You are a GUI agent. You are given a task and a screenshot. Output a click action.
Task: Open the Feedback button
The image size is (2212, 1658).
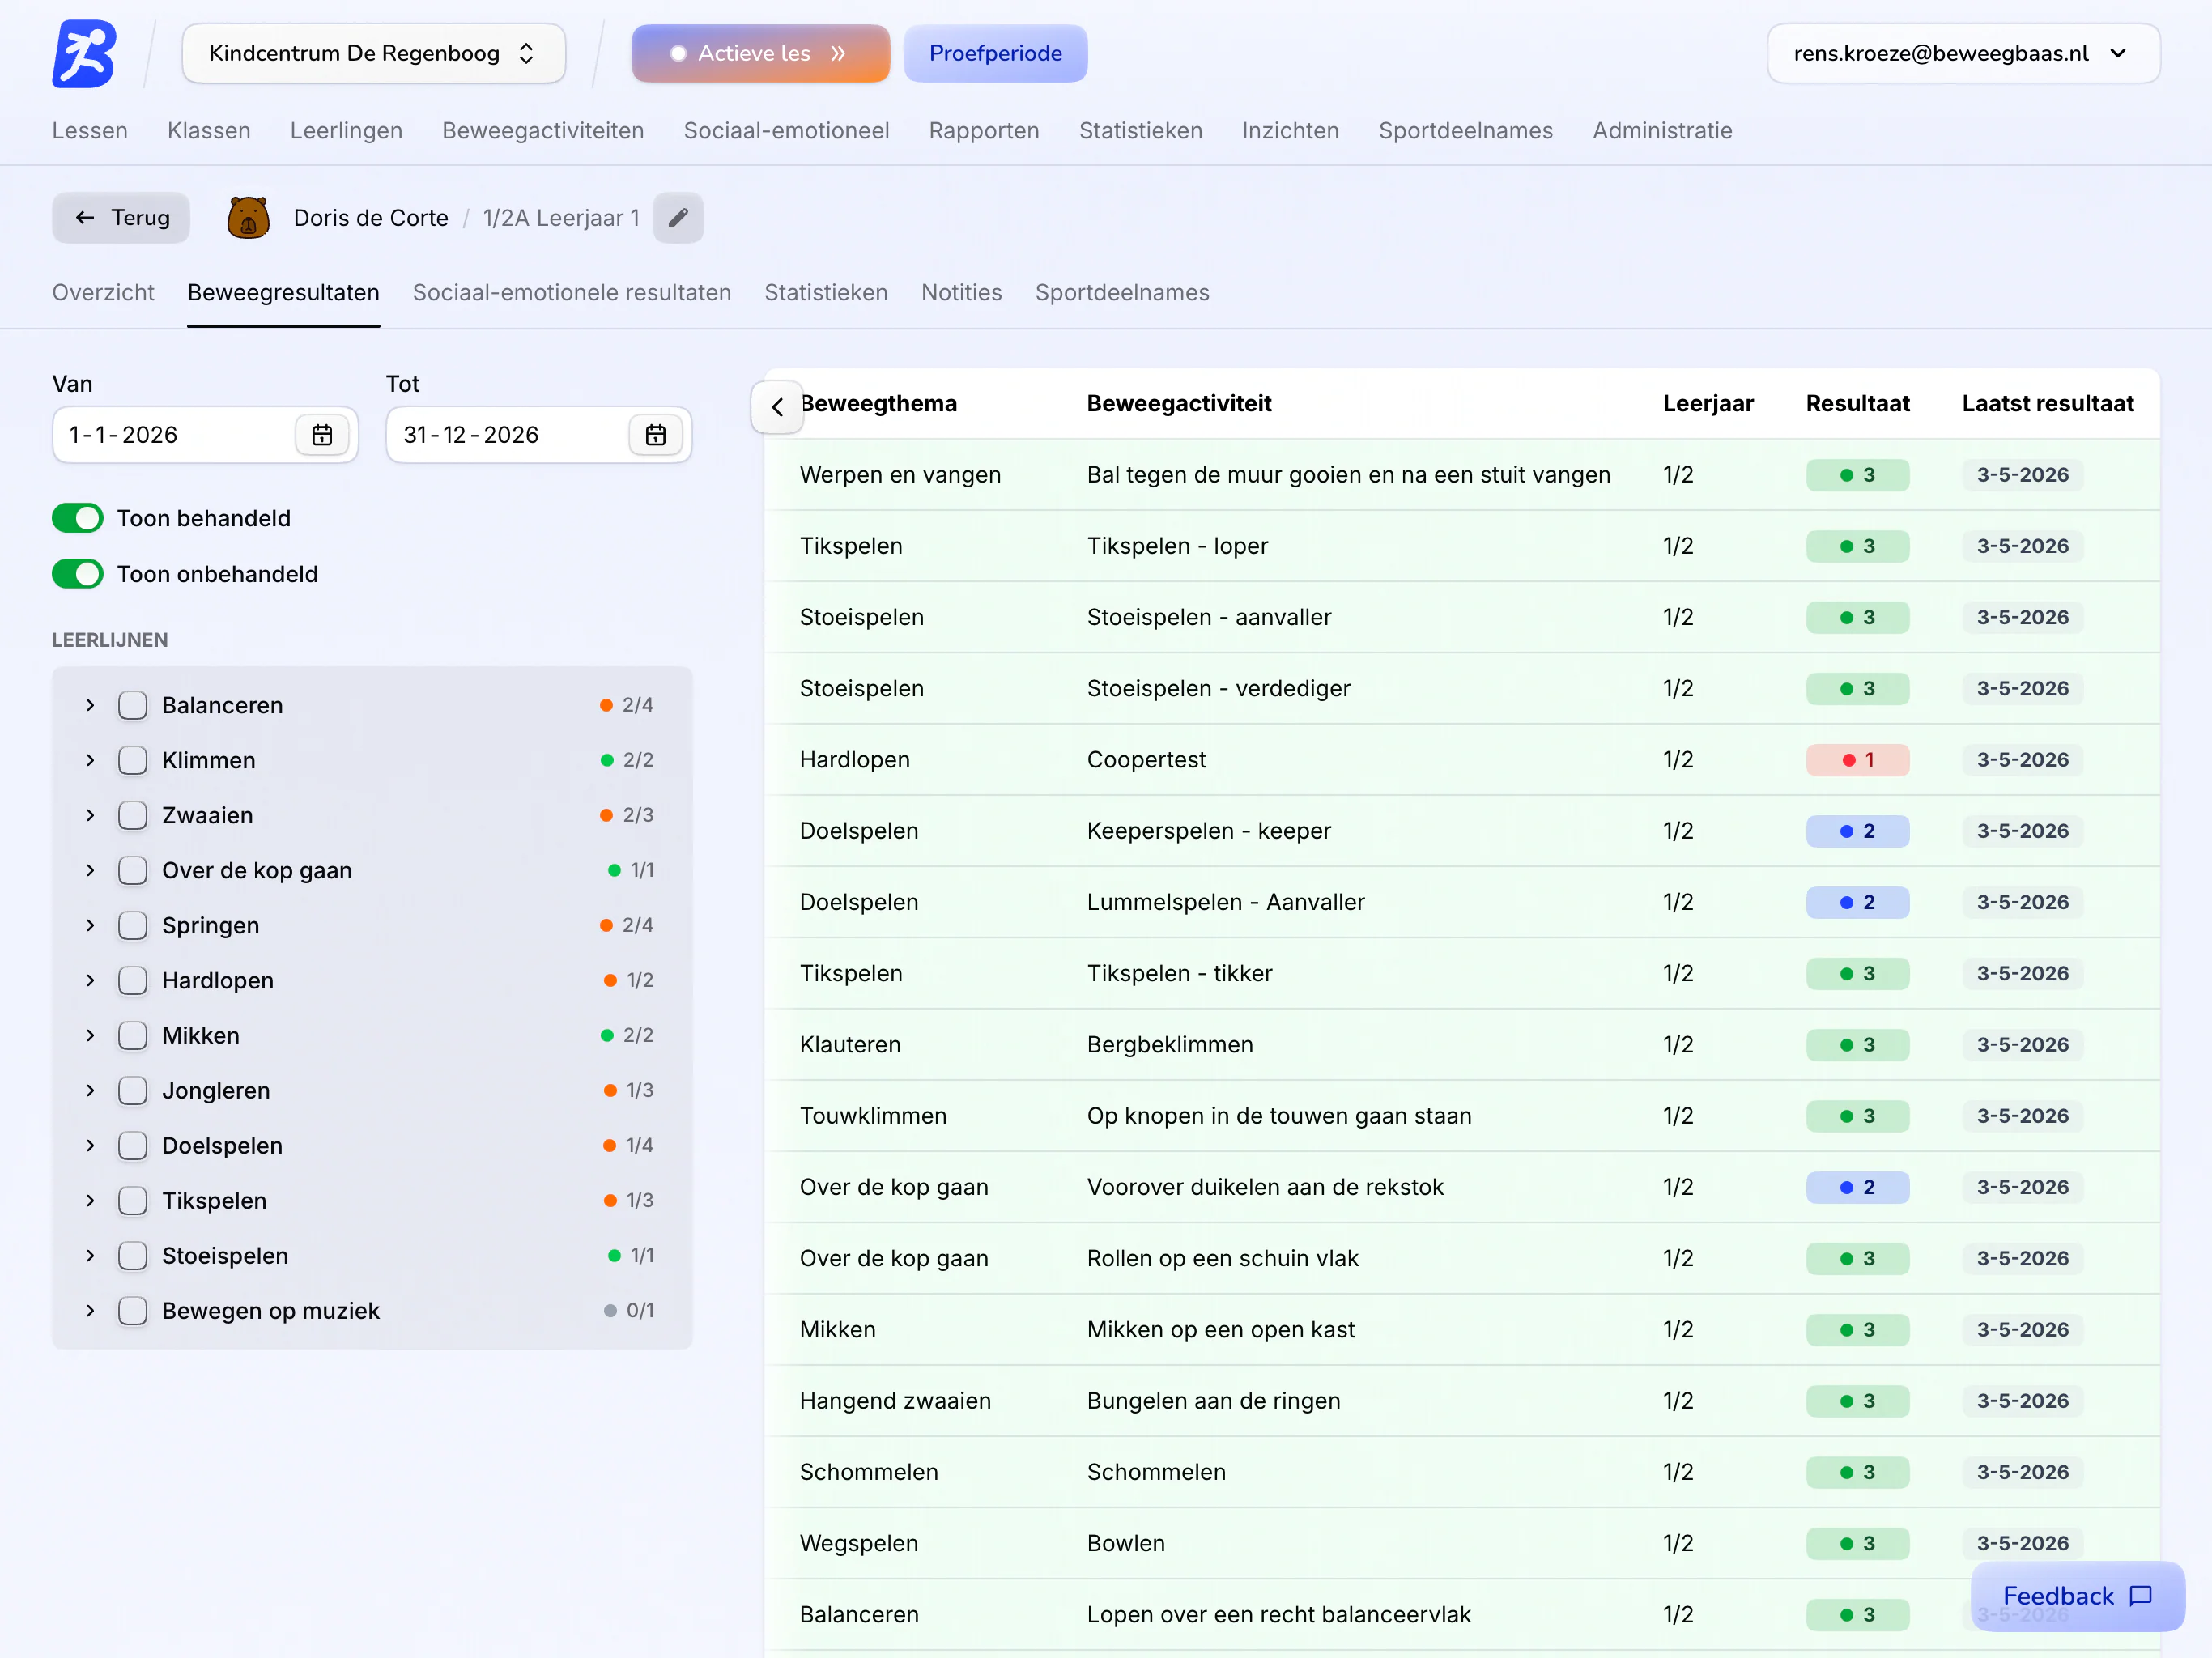[2077, 1596]
